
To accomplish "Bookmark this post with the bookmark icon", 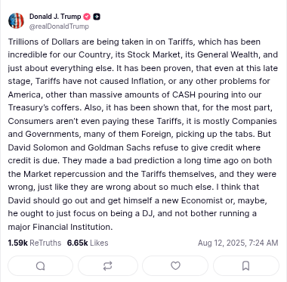I will (245, 266).
